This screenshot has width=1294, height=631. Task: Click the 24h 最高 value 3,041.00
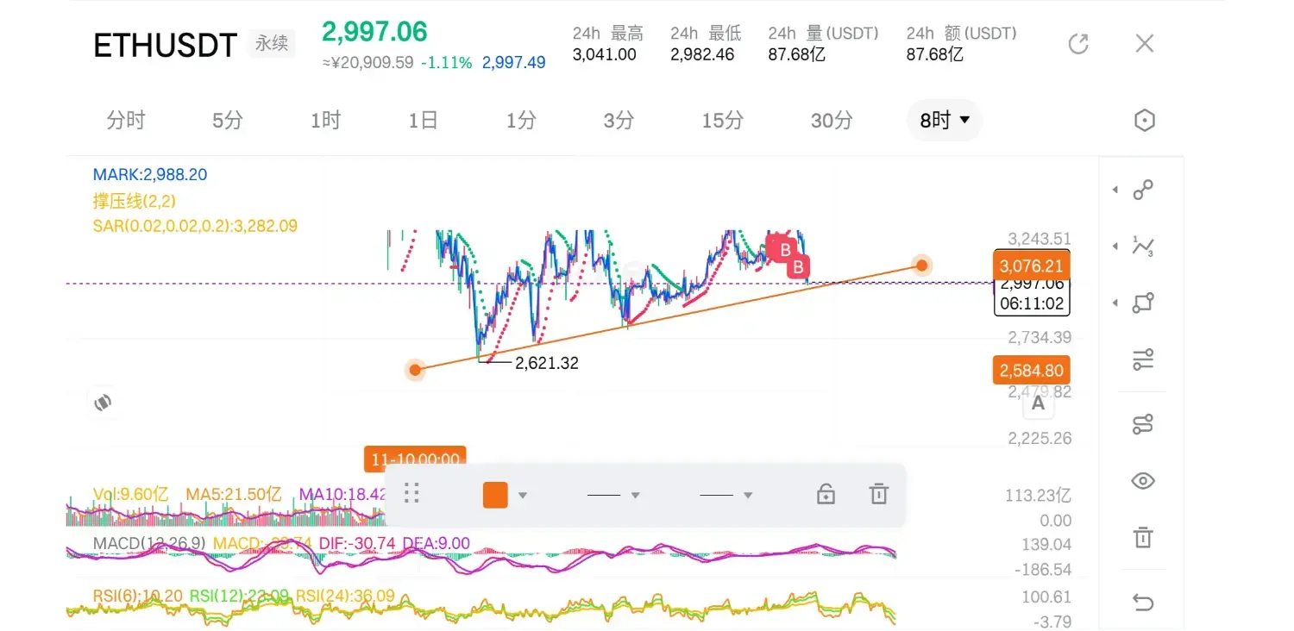(605, 54)
